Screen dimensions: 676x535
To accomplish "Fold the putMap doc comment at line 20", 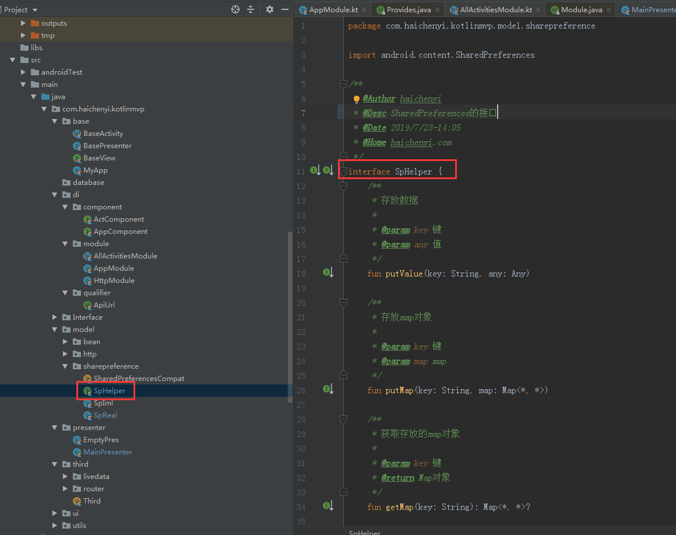I will coord(344,302).
